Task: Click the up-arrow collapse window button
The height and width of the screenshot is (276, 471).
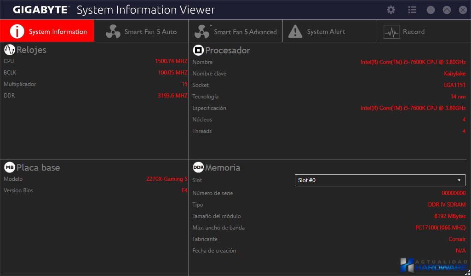Action: [x=447, y=10]
